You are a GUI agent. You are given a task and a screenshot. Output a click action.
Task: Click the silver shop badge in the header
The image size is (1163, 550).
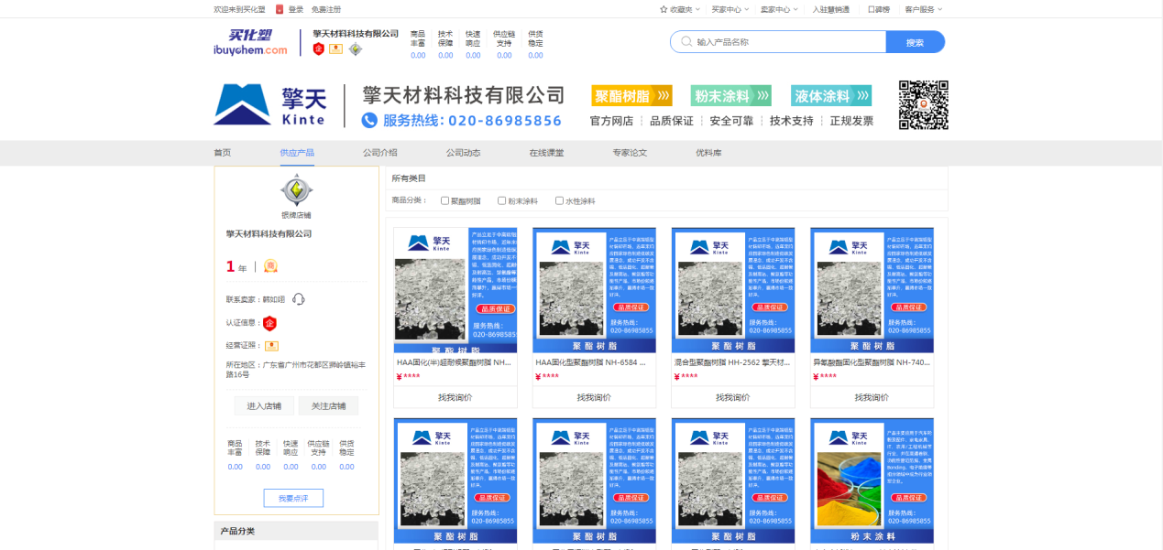click(355, 49)
